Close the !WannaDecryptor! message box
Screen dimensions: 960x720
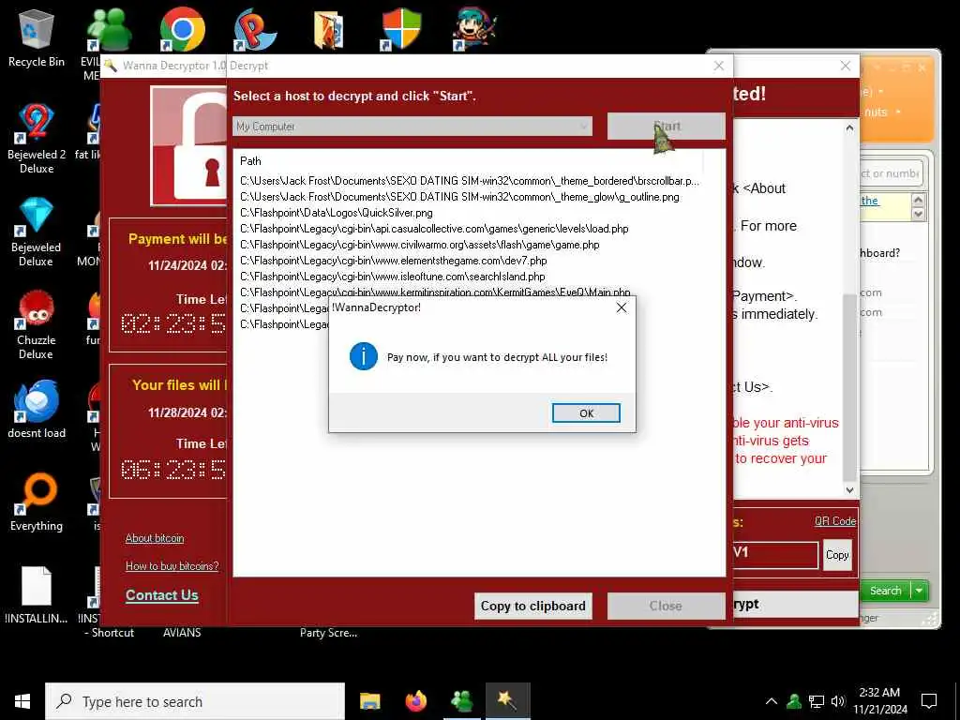622,307
